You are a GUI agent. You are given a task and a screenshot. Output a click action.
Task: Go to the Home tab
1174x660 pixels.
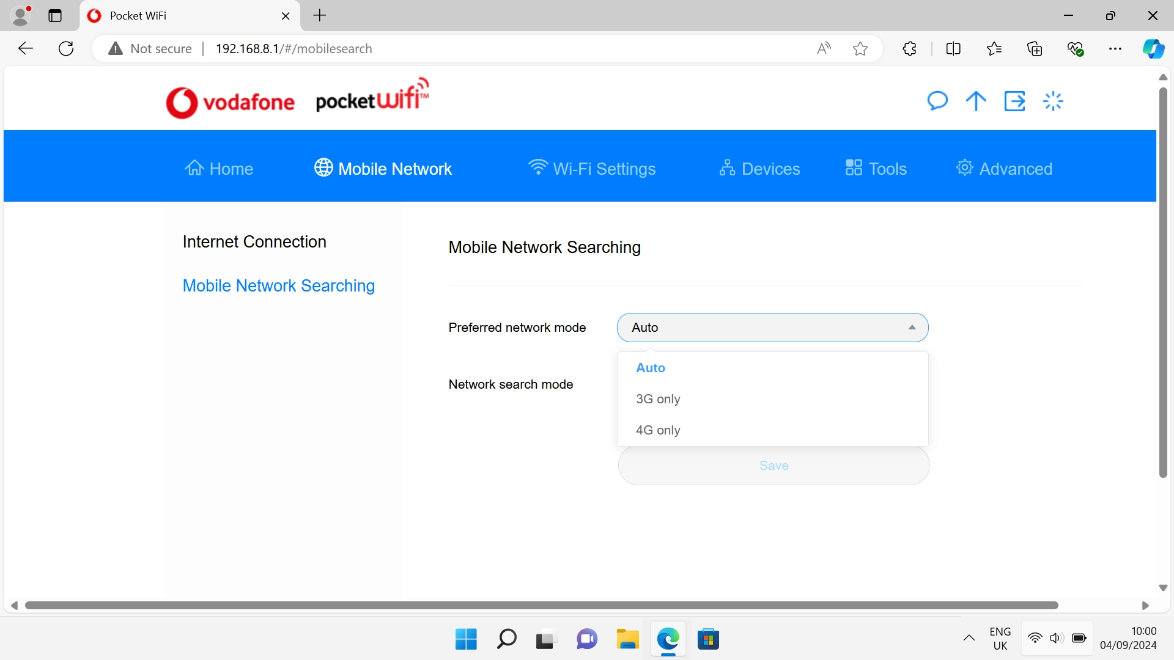[x=218, y=169]
